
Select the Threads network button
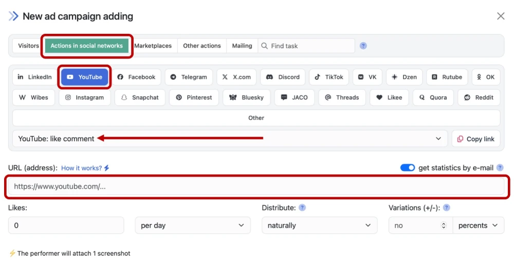coord(342,97)
